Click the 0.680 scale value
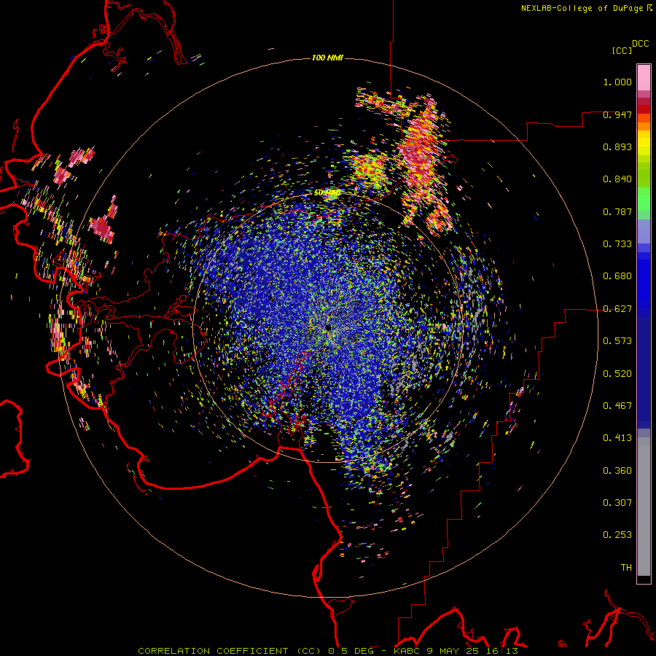 617,276
